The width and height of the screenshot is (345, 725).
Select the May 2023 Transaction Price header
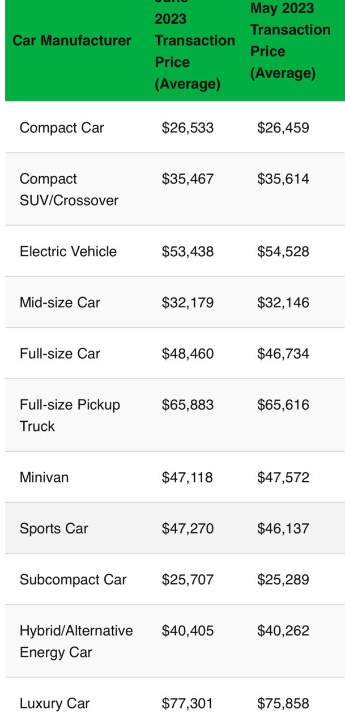point(291,41)
